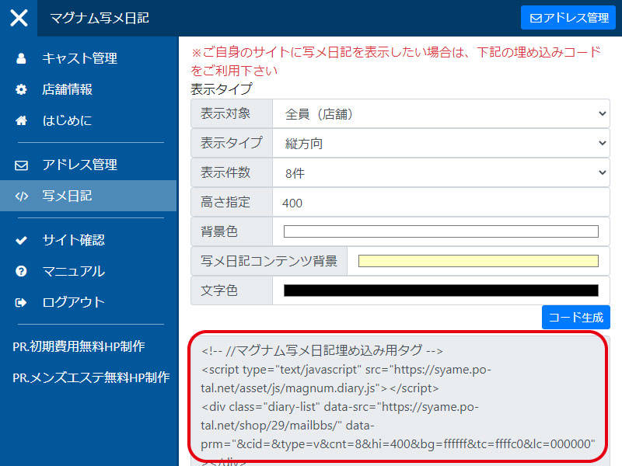Click the code icon beside 写メ日記
Screen dimensions: 622x466
21,196
